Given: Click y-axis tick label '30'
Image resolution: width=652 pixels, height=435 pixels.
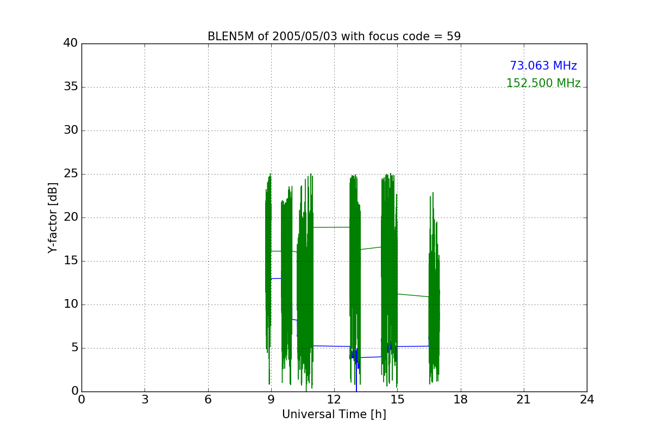Looking at the screenshot, I should (x=70, y=130).
